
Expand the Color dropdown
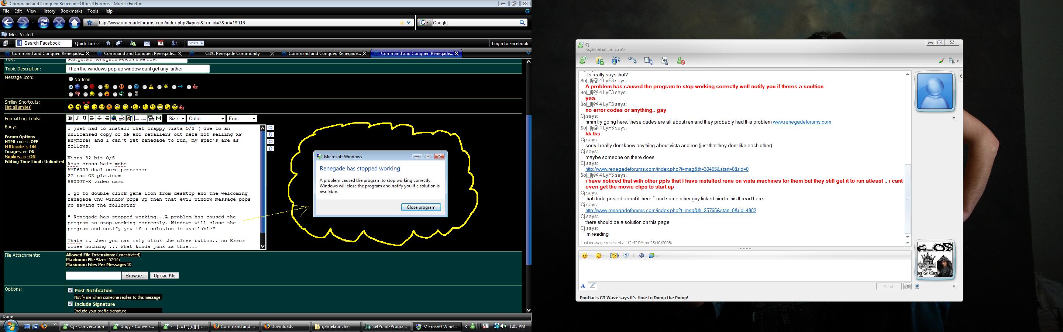[x=206, y=118]
